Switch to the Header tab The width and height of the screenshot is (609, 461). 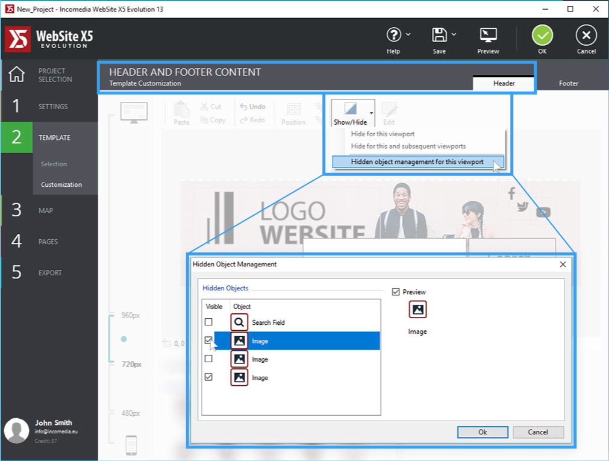pyautogui.click(x=504, y=83)
